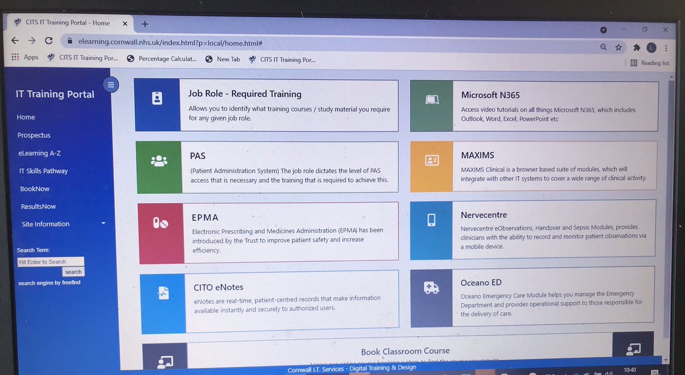Open the PAS card heading
This screenshot has width=685, height=375.
tap(198, 156)
